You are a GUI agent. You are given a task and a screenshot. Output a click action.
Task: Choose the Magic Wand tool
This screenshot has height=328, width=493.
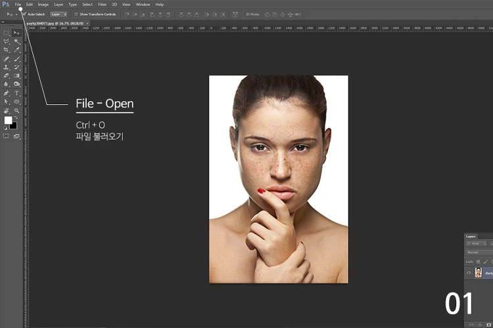pos(16,41)
